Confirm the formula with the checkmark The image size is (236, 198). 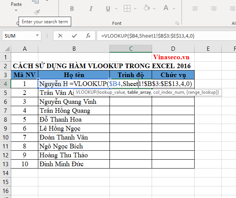pyautogui.click(x=74, y=36)
